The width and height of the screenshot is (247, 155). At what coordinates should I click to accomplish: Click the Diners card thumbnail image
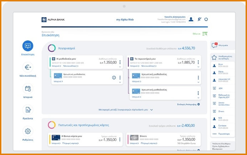point(134,137)
